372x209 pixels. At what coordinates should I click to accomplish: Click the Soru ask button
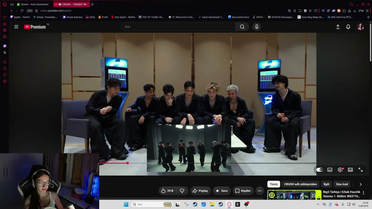(x=221, y=191)
